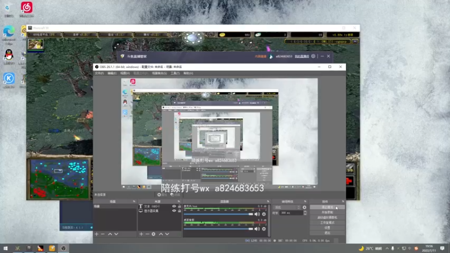
Task: Click the Desktop Audio volume slider handle
Action: pos(251,229)
